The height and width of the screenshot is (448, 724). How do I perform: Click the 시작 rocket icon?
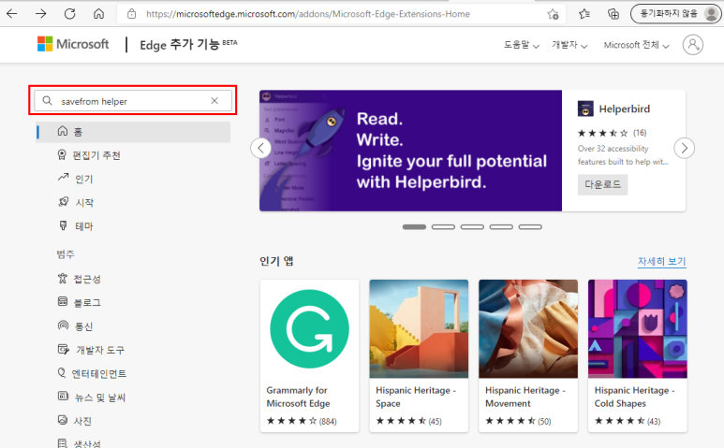pos(64,201)
